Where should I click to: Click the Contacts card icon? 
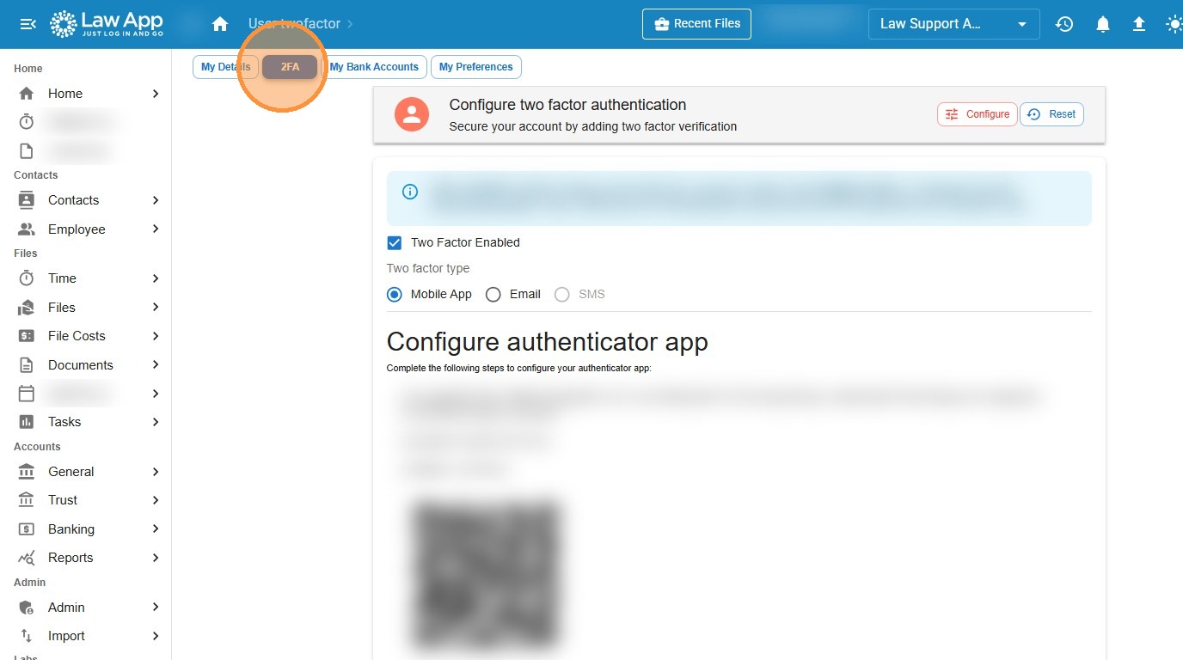27,200
